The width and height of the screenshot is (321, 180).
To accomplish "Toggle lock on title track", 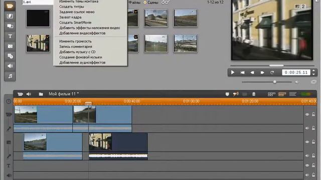I will [x=313, y=165].
